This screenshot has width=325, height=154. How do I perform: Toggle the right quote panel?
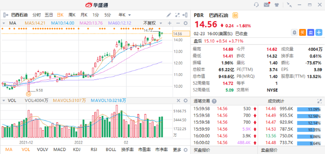point(185,15)
